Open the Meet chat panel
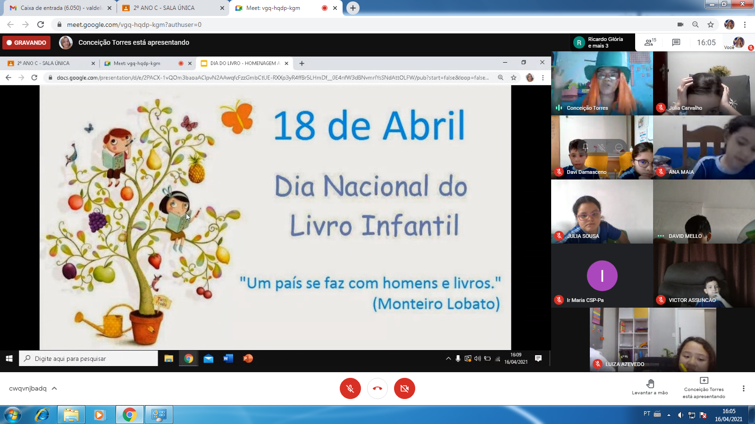 tap(676, 42)
